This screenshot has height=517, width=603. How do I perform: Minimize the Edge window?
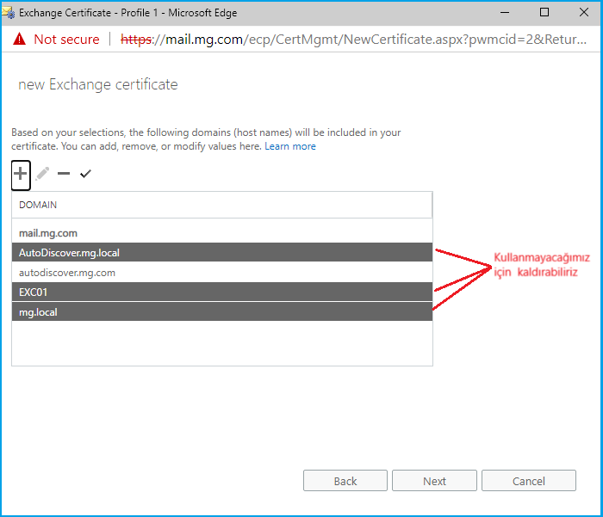[505, 13]
